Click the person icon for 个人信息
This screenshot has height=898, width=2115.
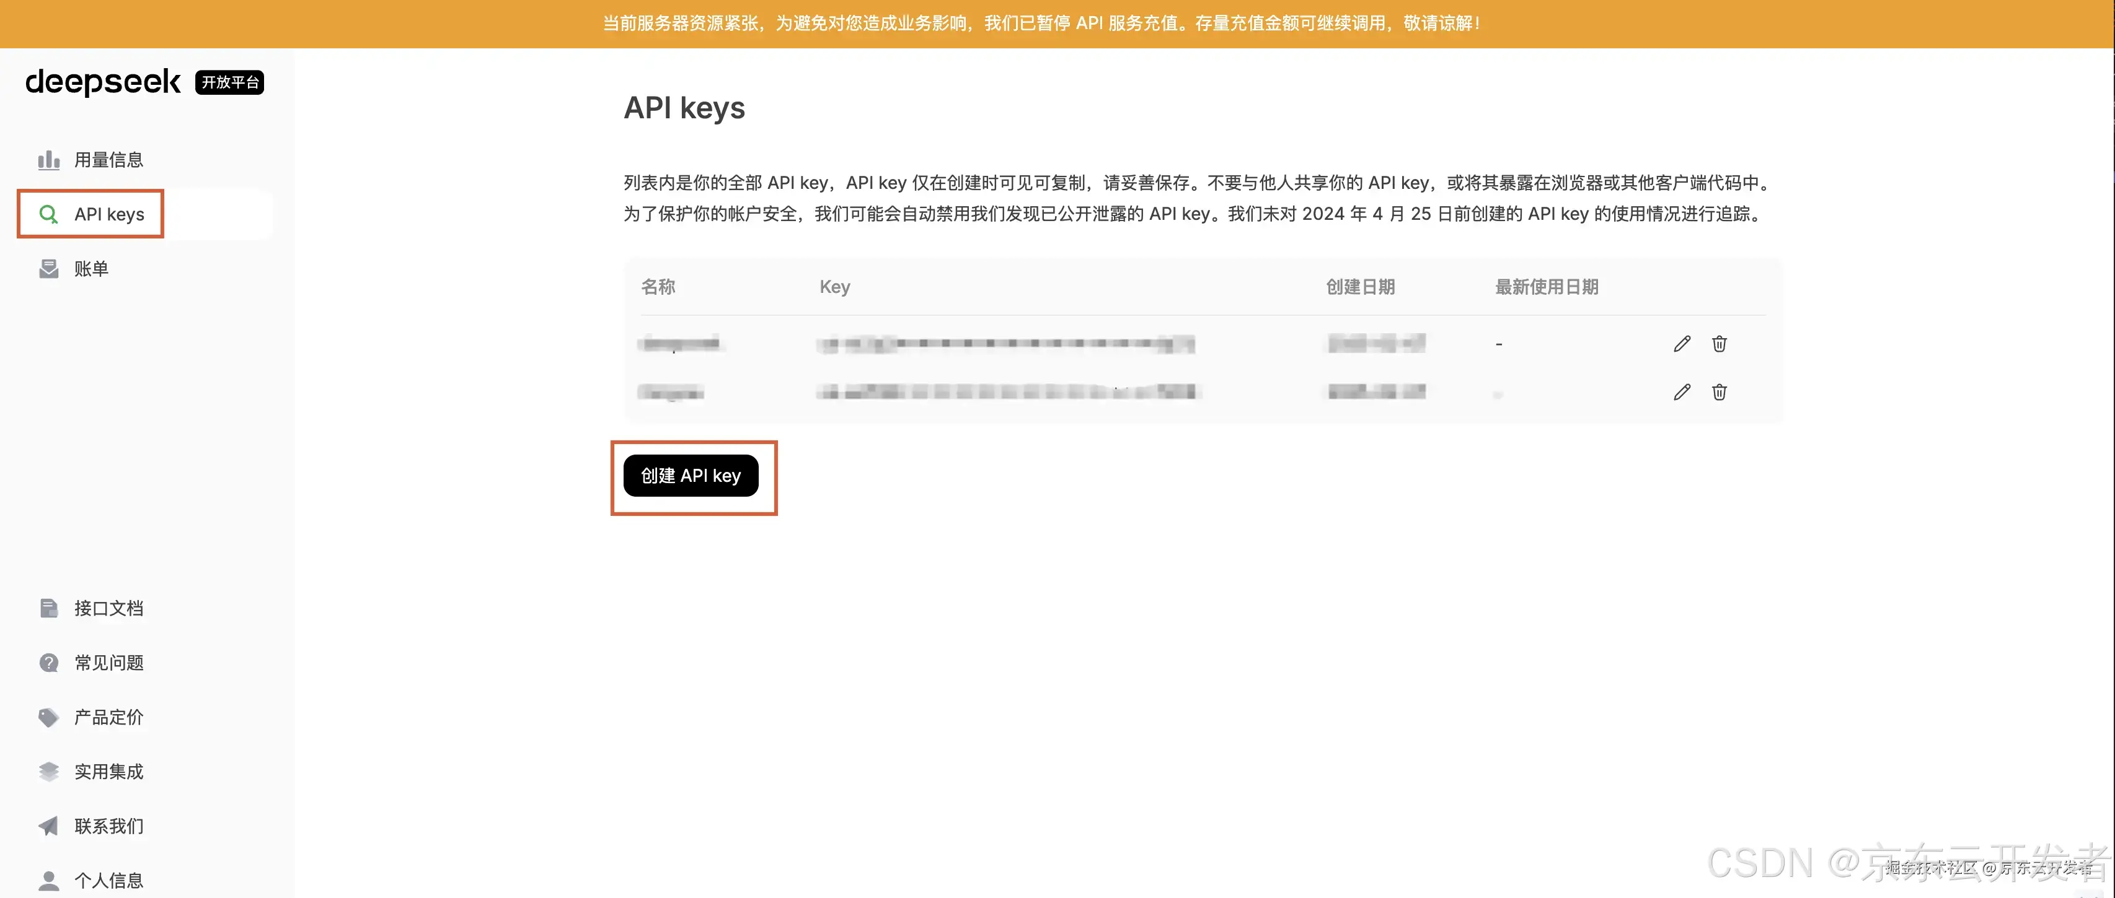click(48, 880)
